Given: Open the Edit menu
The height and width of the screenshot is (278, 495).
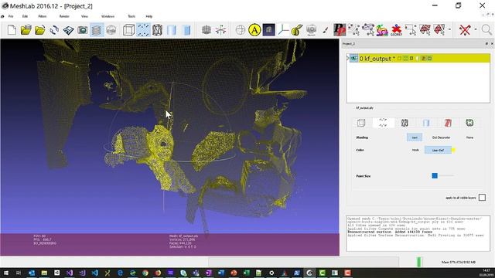Looking at the screenshot, I should [25, 16].
